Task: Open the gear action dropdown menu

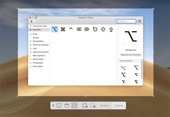Action: 32,21
